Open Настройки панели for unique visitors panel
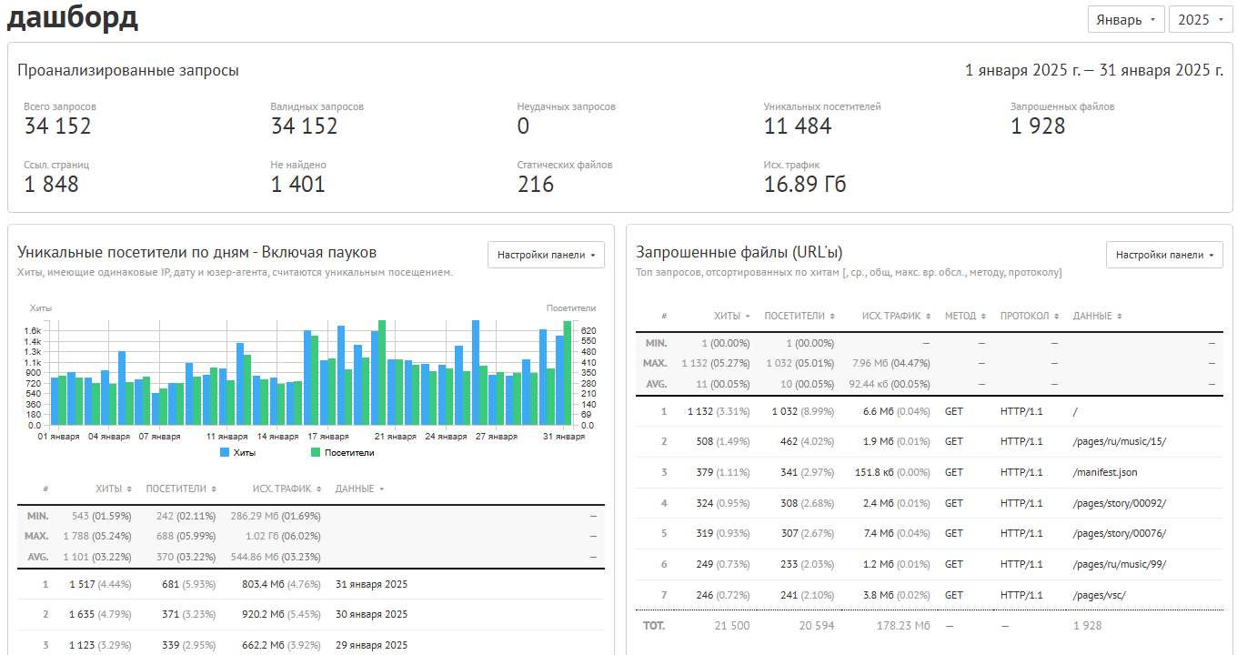 click(546, 255)
